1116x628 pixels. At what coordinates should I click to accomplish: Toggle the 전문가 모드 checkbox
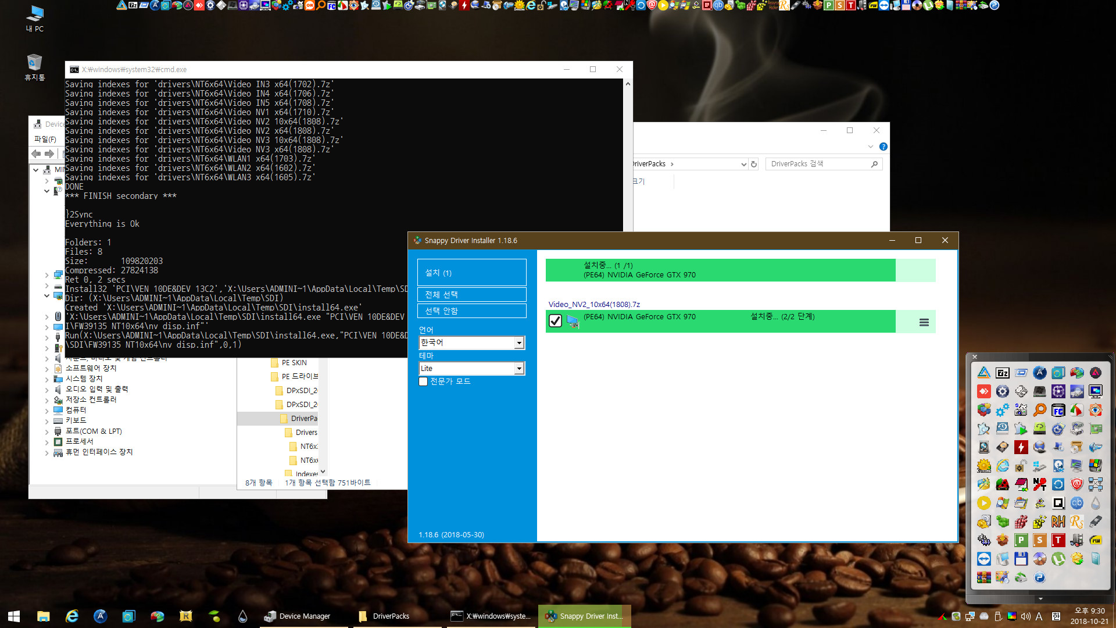coord(423,381)
